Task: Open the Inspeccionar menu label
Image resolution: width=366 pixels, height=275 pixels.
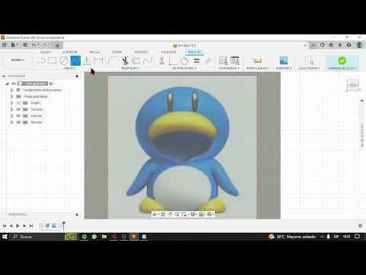Action: [258, 68]
